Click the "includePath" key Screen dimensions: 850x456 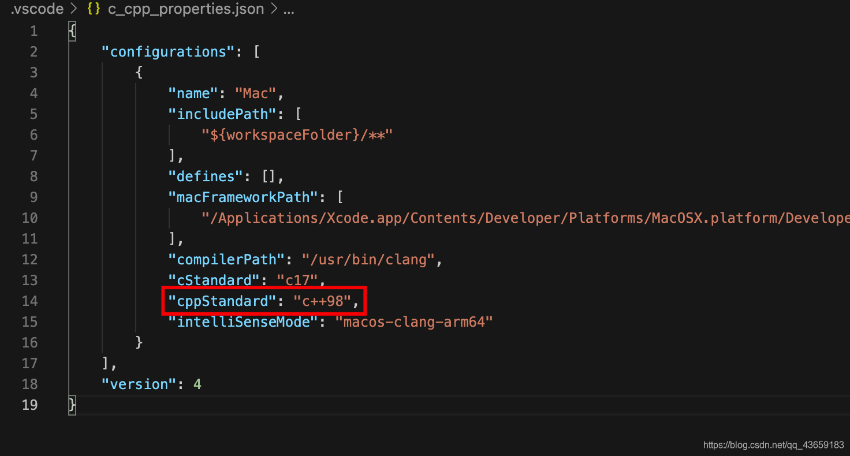(x=223, y=114)
